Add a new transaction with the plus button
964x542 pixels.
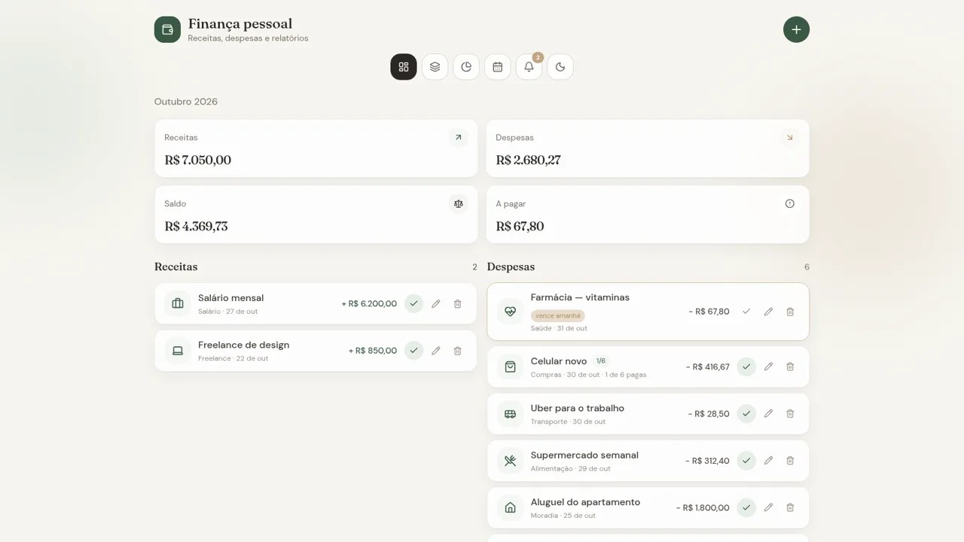click(796, 29)
